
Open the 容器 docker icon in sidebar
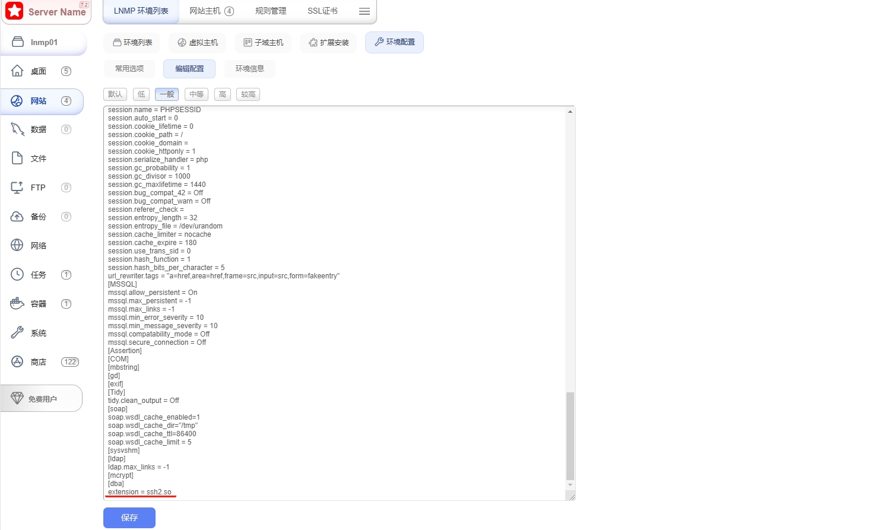[x=18, y=304]
